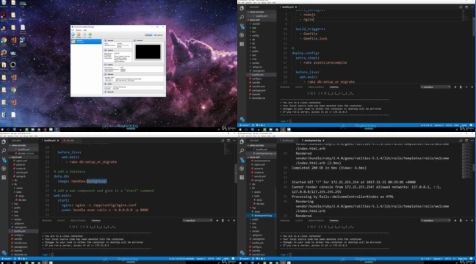476x264 pixels.
Task: Add new terminal with plus icon in db.rake window
Action: [x=217, y=220]
